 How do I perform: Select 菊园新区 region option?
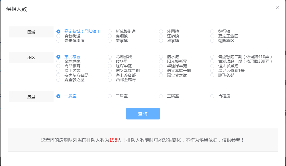[x=212, y=41]
